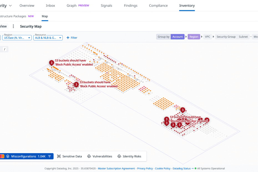Image resolution: width=258 pixels, height=172 pixels.
Task: Expand the Security product chevron
Action: pos(10,6)
